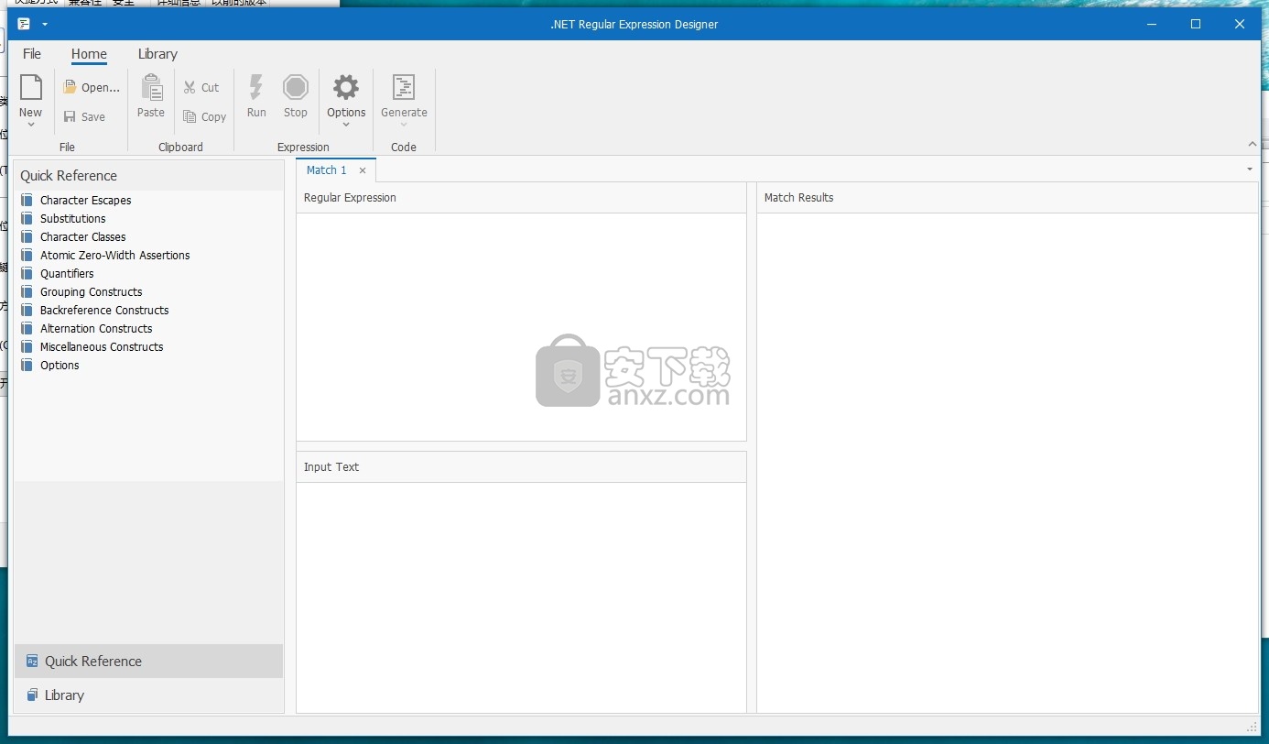Click book icon beside Character Classes
Image resolution: width=1269 pixels, height=744 pixels.
point(27,236)
